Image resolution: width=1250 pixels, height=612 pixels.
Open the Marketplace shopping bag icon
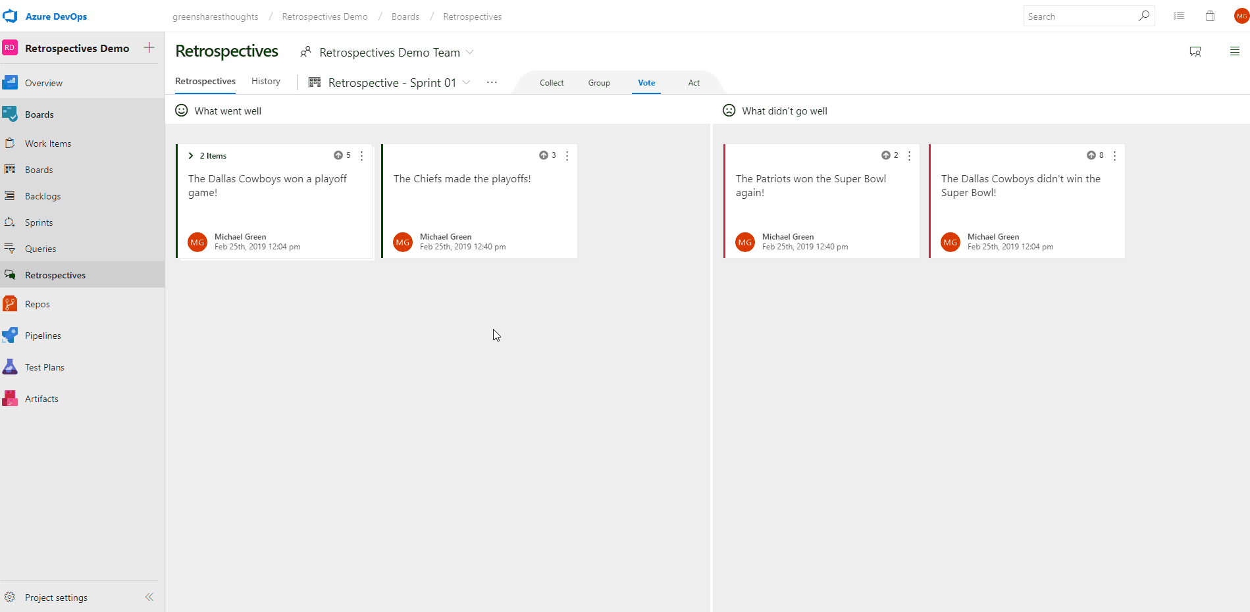(x=1210, y=16)
